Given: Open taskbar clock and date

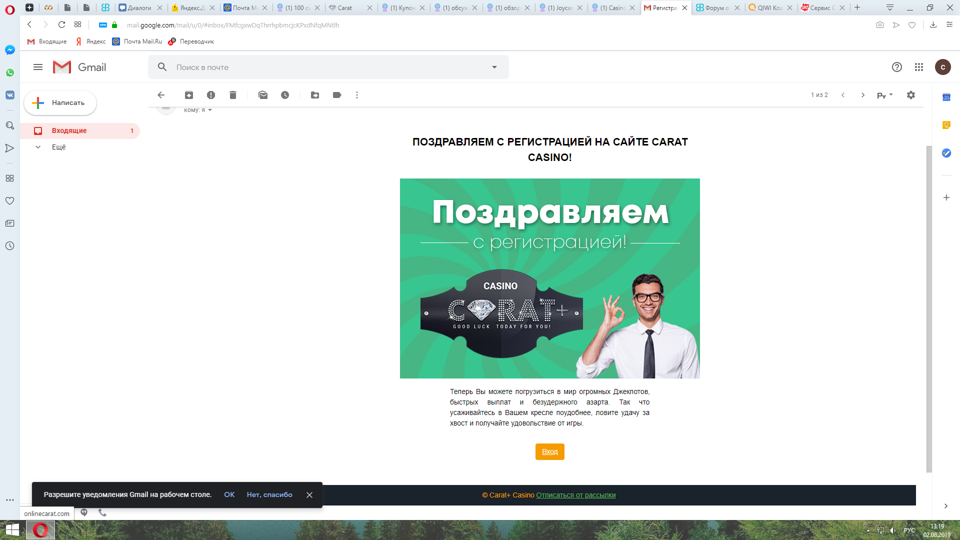Looking at the screenshot, I should 937,530.
